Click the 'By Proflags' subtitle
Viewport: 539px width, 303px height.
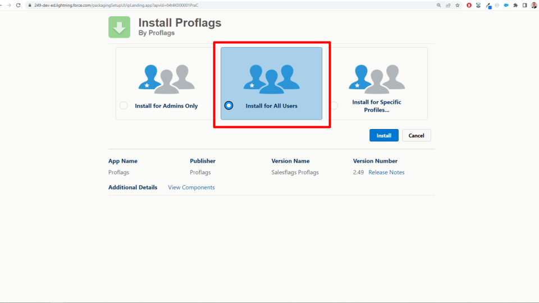tap(157, 33)
